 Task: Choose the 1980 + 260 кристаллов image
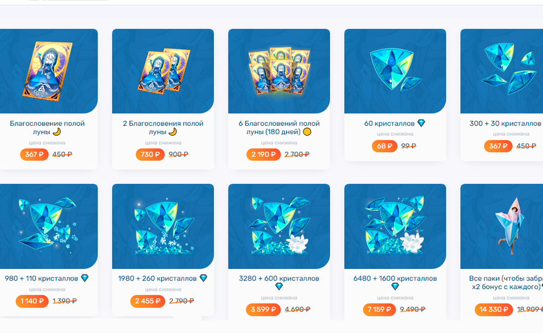pyautogui.click(x=163, y=226)
